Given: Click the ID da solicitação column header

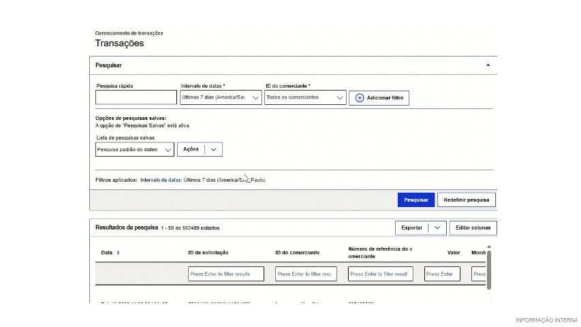Looking at the screenshot, I should (208, 253).
